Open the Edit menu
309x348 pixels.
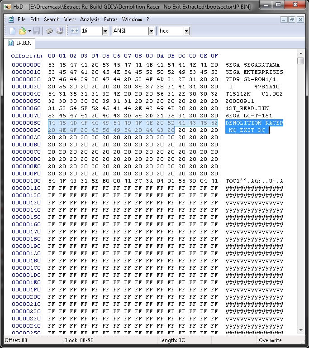pos(35,19)
